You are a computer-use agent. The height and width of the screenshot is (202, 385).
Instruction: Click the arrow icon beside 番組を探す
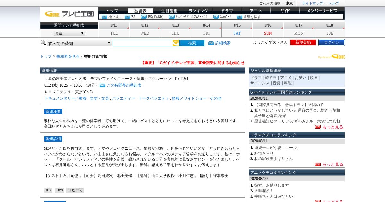click(239, 17)
